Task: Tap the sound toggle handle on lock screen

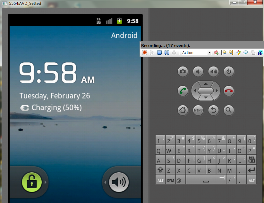Action: [119, 182]
